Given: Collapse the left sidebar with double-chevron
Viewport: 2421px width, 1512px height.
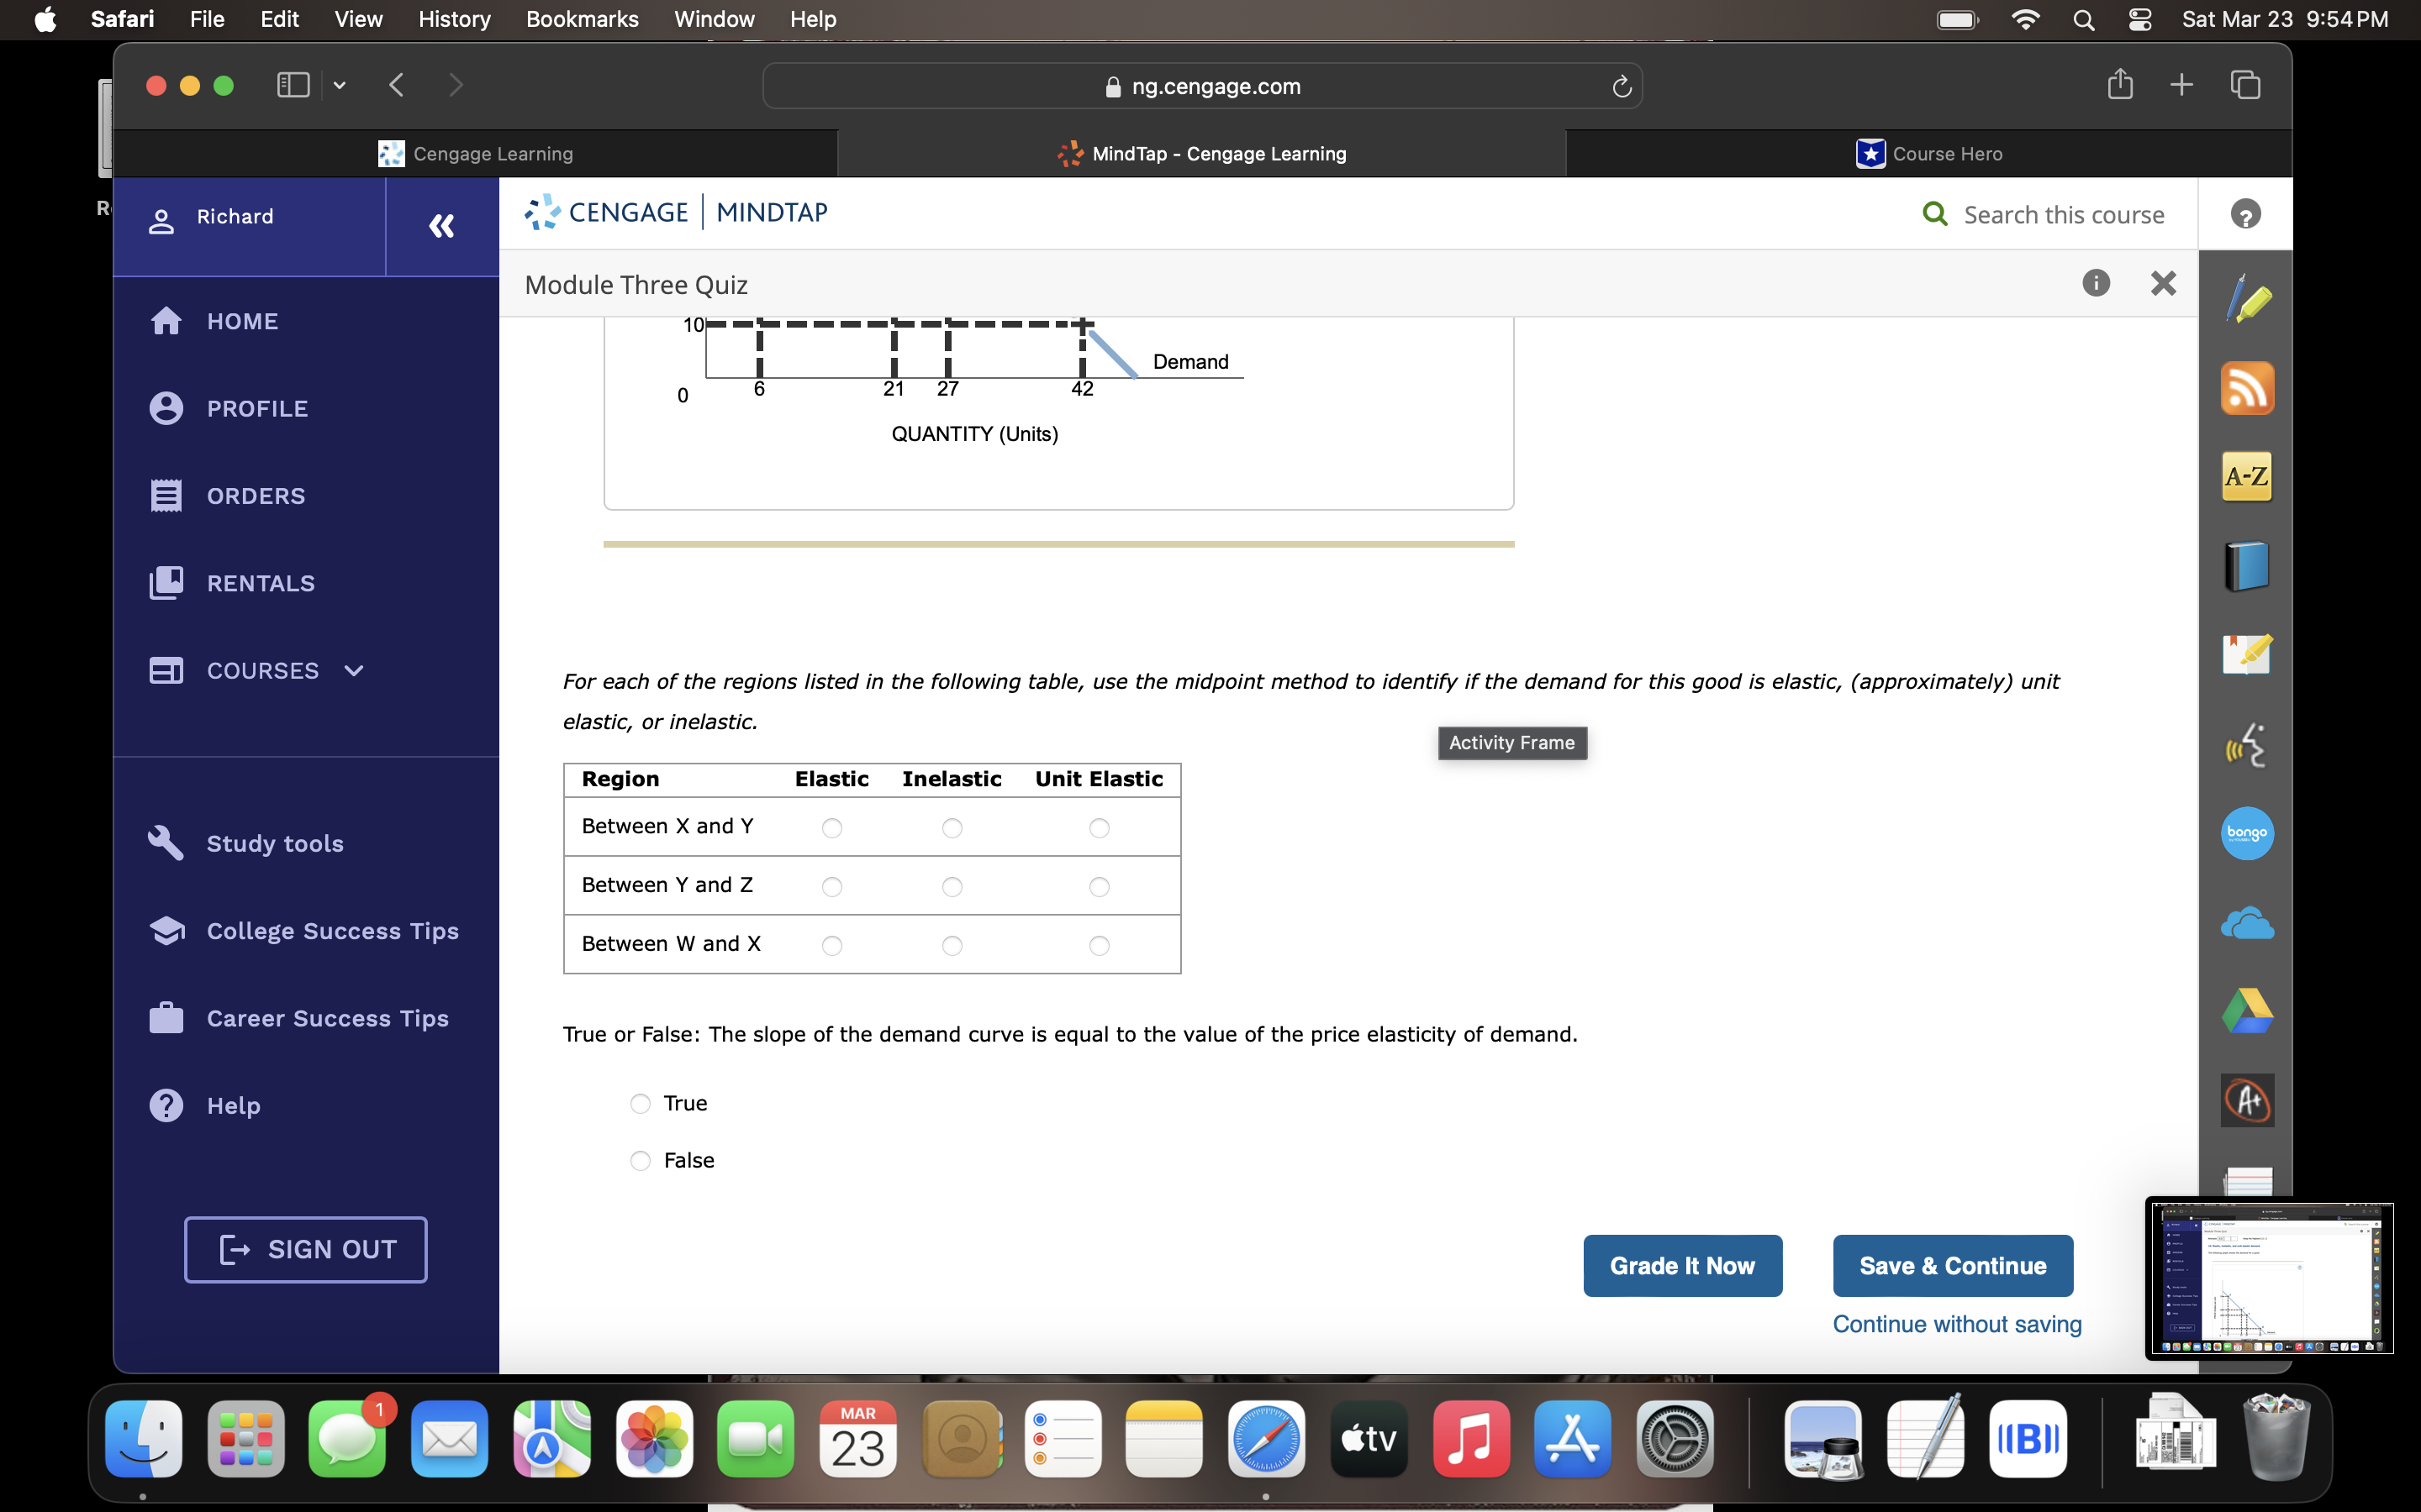Looking at the screenshot, I should click(441, 226).
